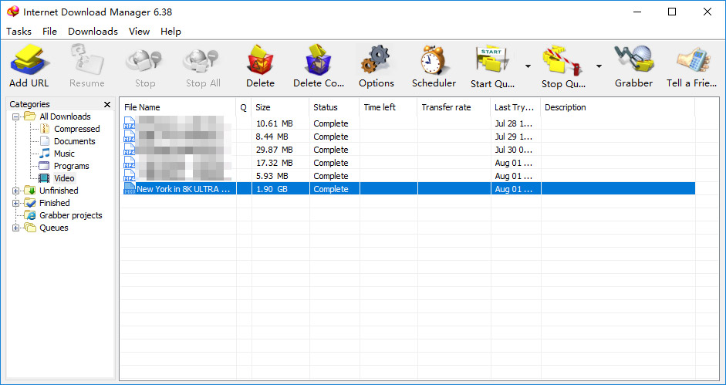
Task: Expand the Unfinished category tree node
Action: (x=16, y=191)
